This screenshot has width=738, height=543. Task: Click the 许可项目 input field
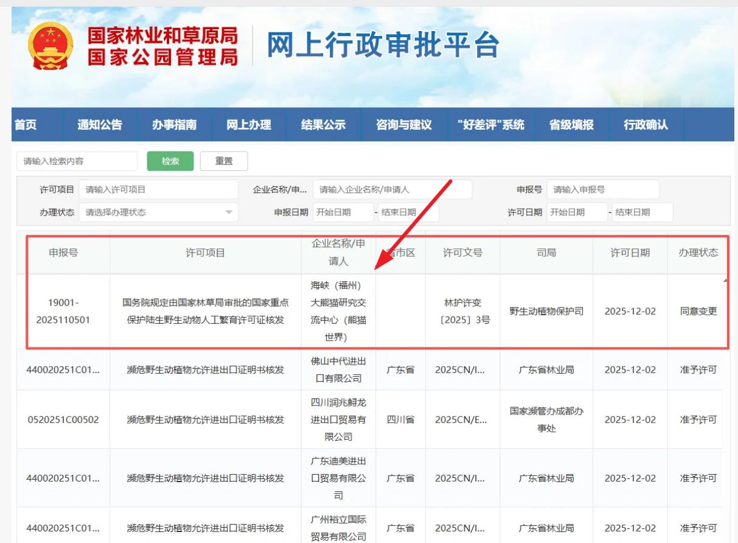pos(158,189)
